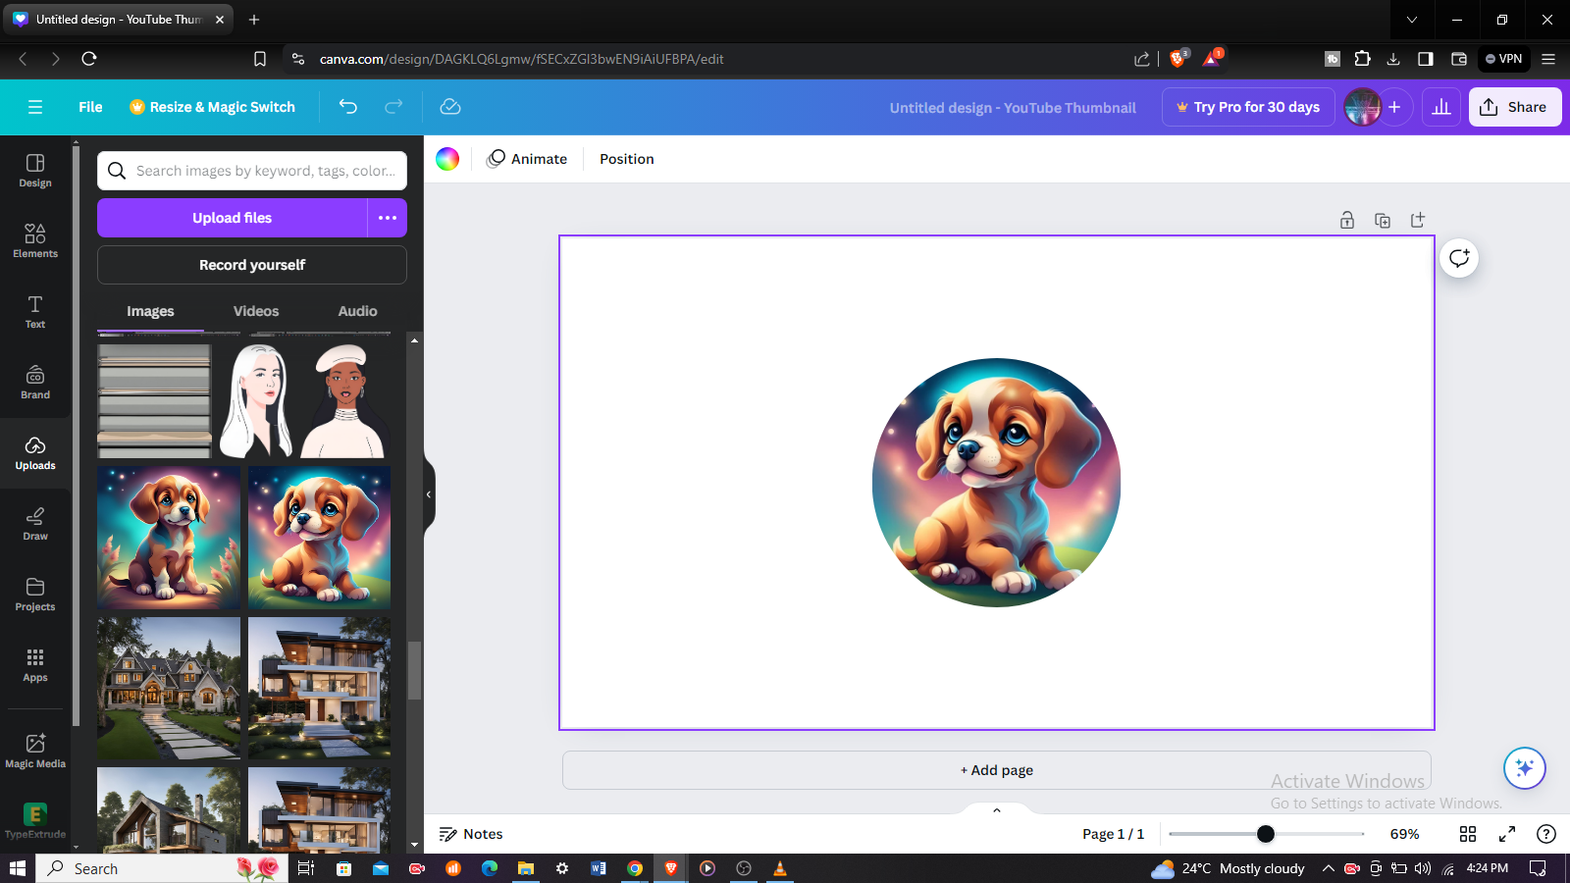Open the Text panel
This screenshot has height=883, width=1570.
(35, 311)
